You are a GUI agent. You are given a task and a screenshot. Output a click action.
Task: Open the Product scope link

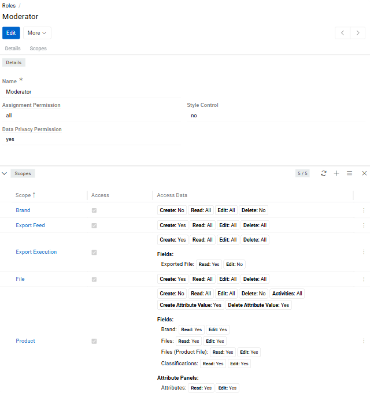[x=25, y=341]
